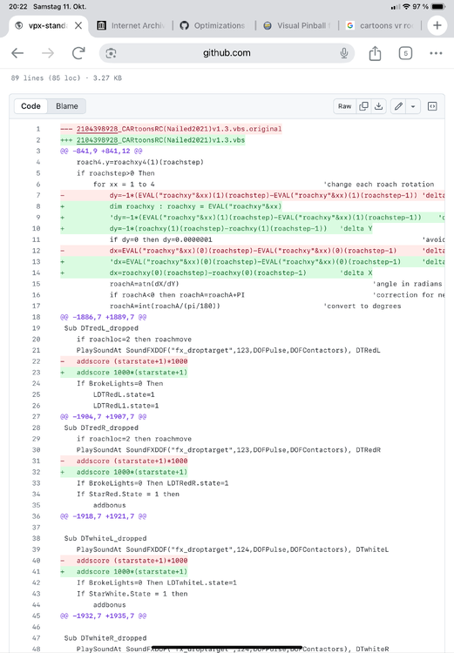Reload the GitHub page
Viewport: 454px width, 653px height.
(x=78, y=53)
